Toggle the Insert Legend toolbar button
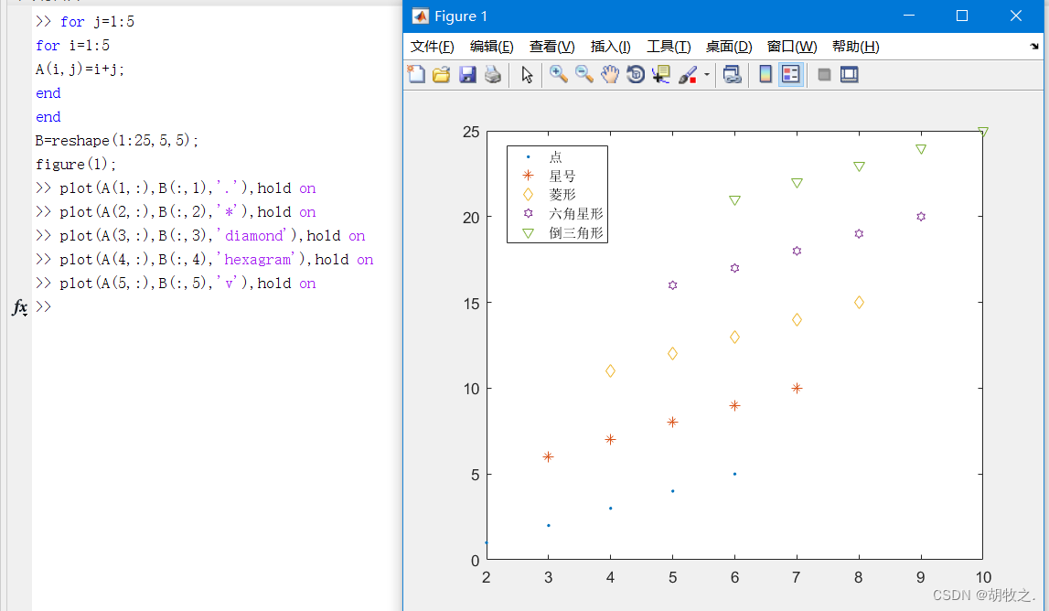The image size is (1049, 611). tap(791, 74)
